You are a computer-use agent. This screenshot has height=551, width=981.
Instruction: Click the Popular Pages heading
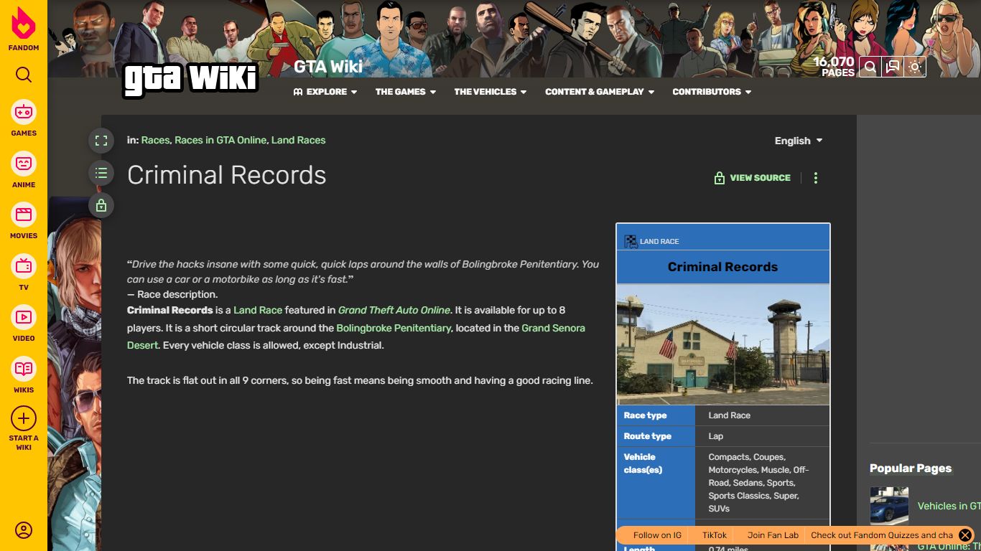911,468
